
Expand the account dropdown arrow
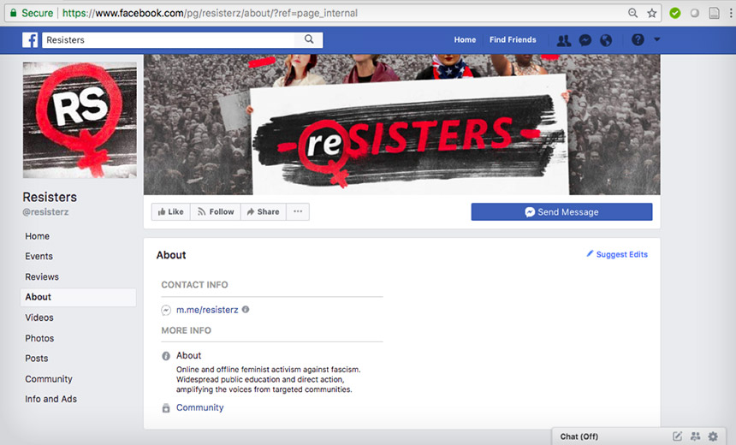pos(657,40)
